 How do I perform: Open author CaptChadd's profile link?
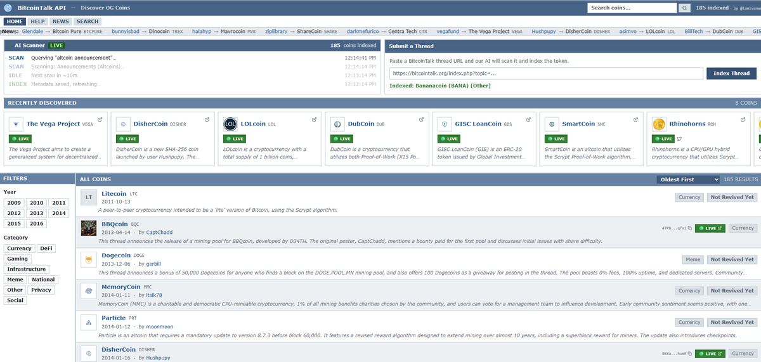tap(159, 233)
